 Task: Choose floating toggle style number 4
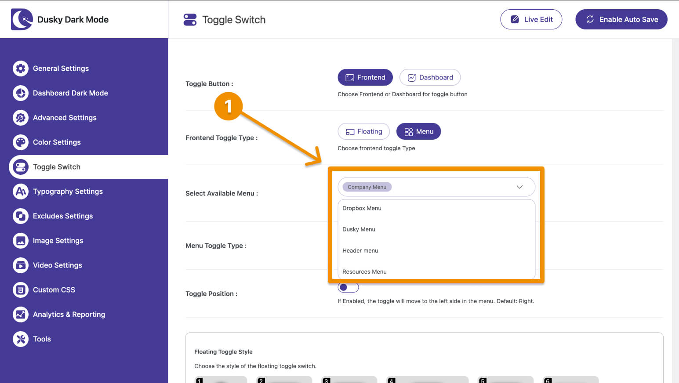(427, 379)
